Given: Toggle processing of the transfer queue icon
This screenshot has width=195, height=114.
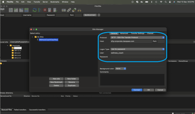Looking at the screenshot, I should click(40, 10).
